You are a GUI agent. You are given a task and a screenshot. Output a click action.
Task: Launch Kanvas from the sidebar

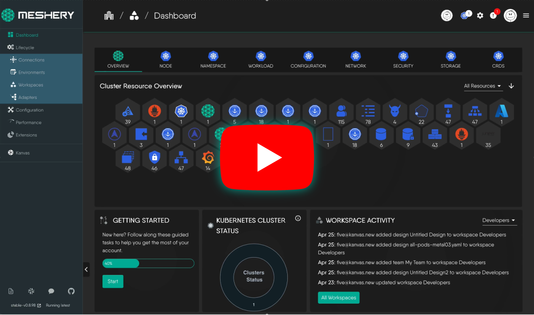pyautogui.click(x=22, y=152)
